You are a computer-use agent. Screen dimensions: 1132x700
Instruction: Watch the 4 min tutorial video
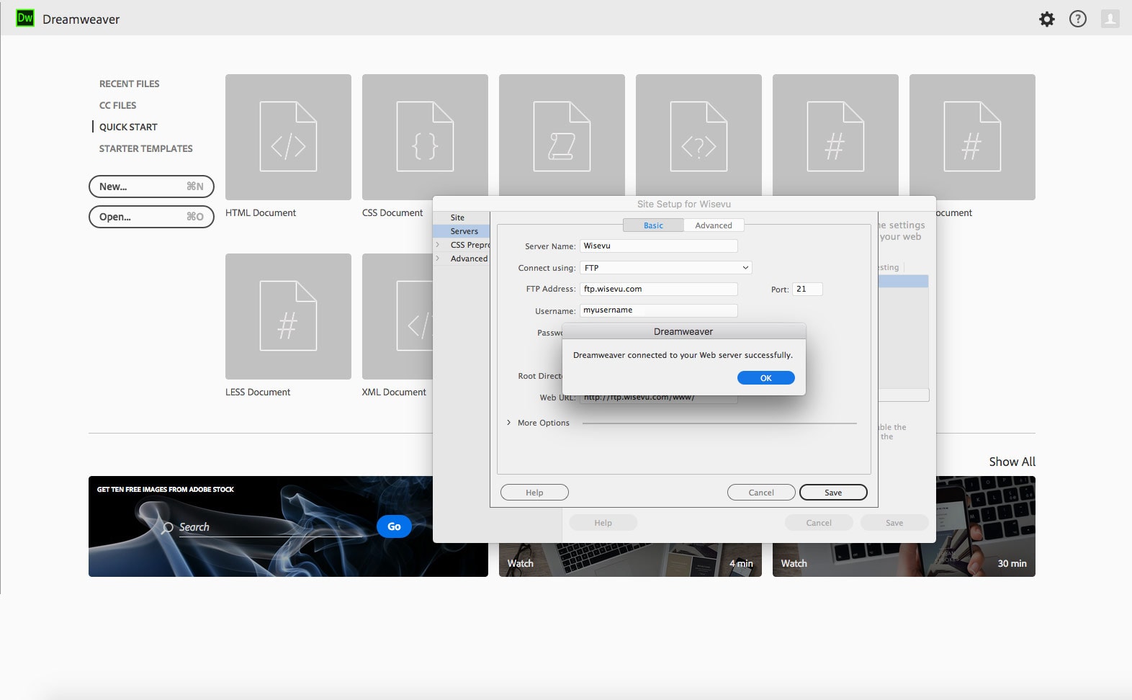pos(630,560)
